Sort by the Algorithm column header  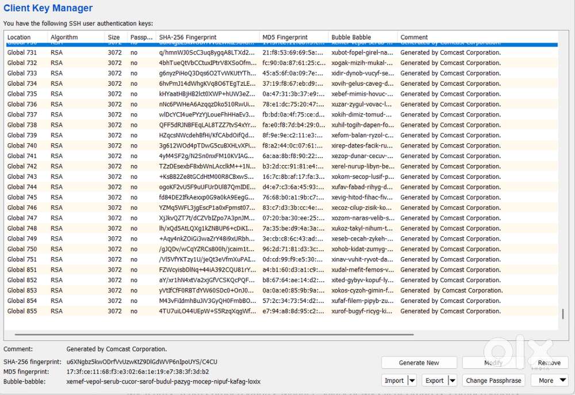(76, 37)
